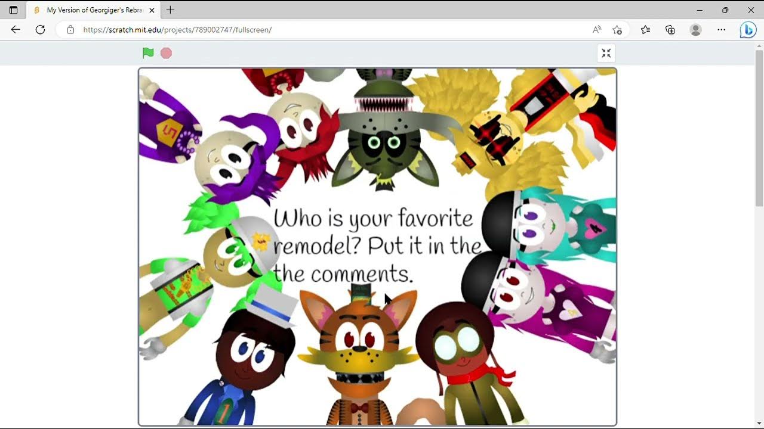Image resolution: width=764 pixels, height=429 pixels.
Task: Open a new tab with the plus button
Action: (x=170, y=10)
